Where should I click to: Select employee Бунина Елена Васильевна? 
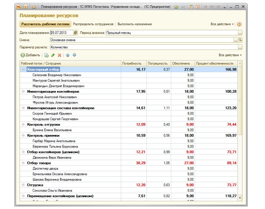[x=52, y=130]
